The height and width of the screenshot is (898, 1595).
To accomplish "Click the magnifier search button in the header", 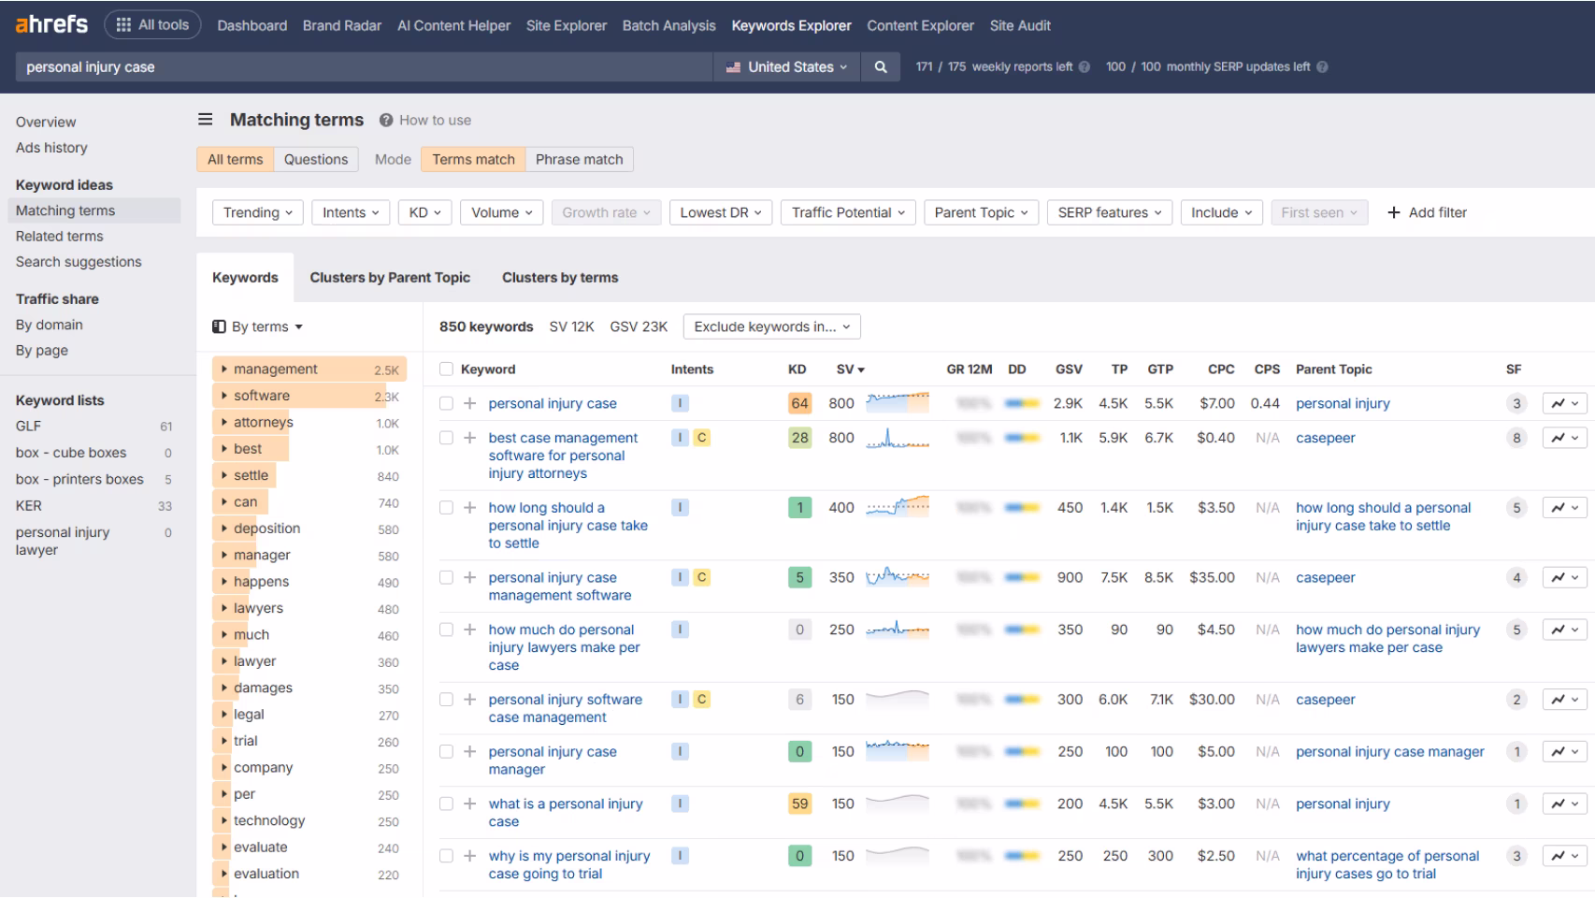I will coord(880,66).
